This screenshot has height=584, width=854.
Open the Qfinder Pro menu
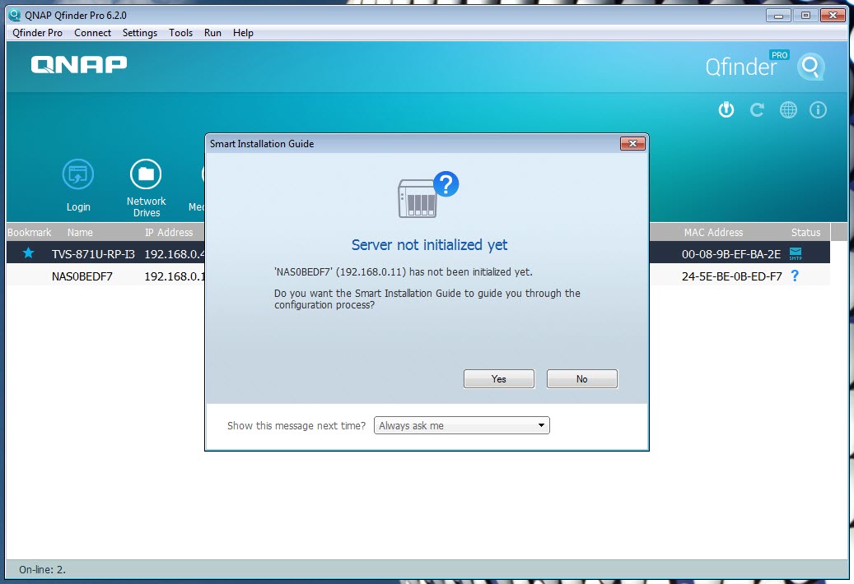click(37, 33)
